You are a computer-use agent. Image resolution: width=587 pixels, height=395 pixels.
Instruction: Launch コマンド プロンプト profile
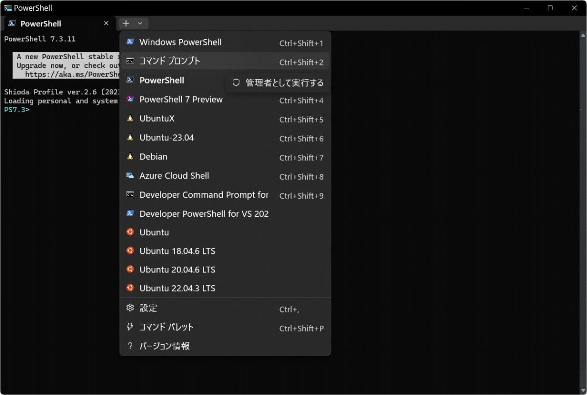[x=225, y=62]
